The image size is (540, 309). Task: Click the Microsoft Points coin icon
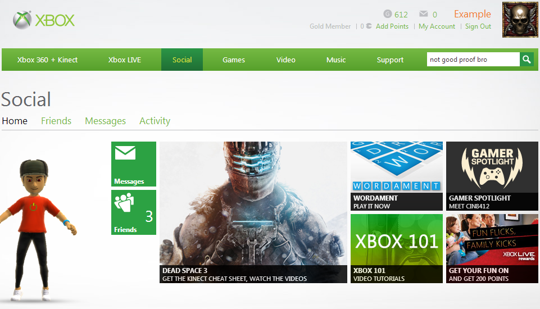pos(369,26)
